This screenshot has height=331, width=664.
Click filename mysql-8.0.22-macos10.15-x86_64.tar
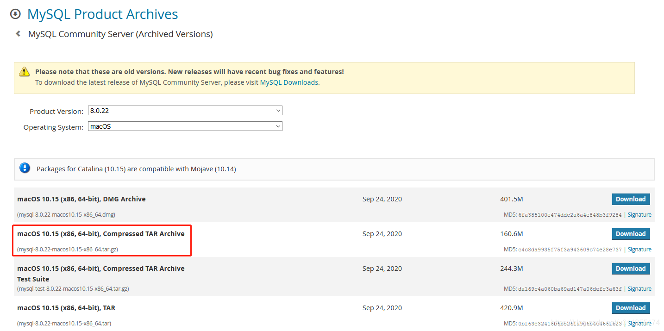[64, 324]
